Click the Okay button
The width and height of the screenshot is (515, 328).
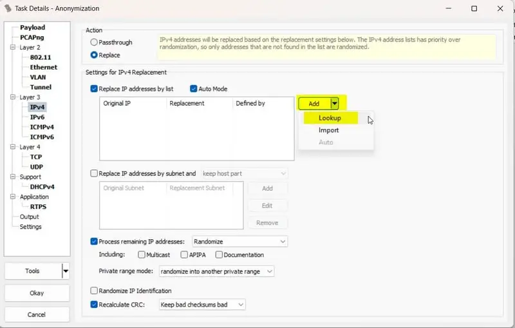[x=37, y=293]
